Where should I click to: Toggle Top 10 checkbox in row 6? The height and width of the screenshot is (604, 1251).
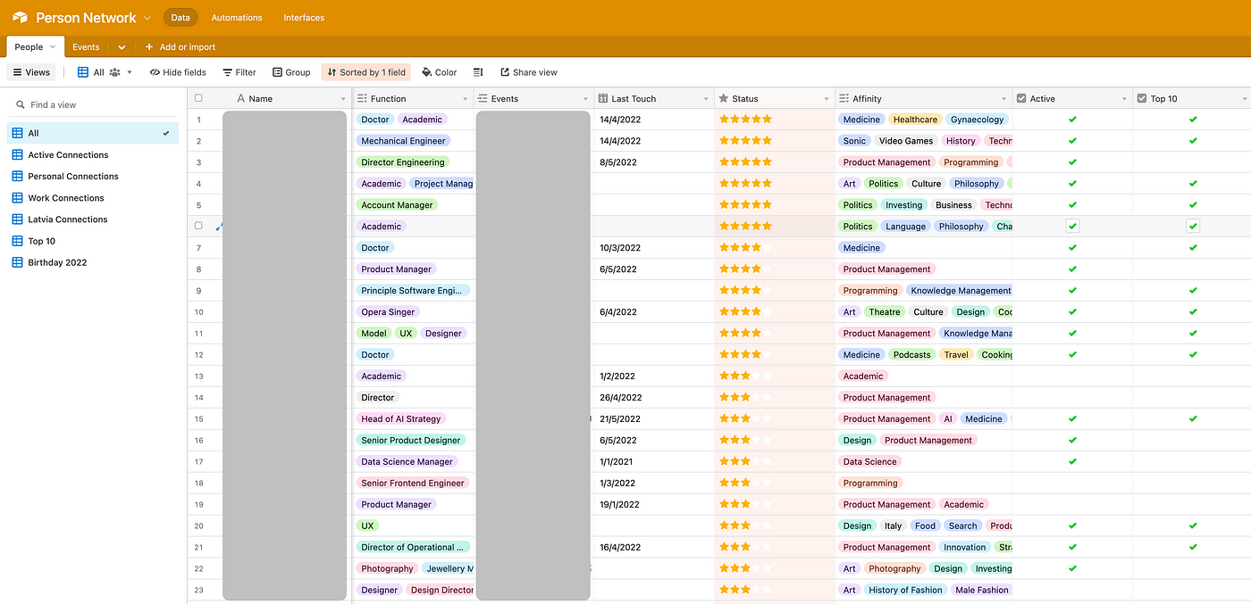click(x=1193, y=227)
